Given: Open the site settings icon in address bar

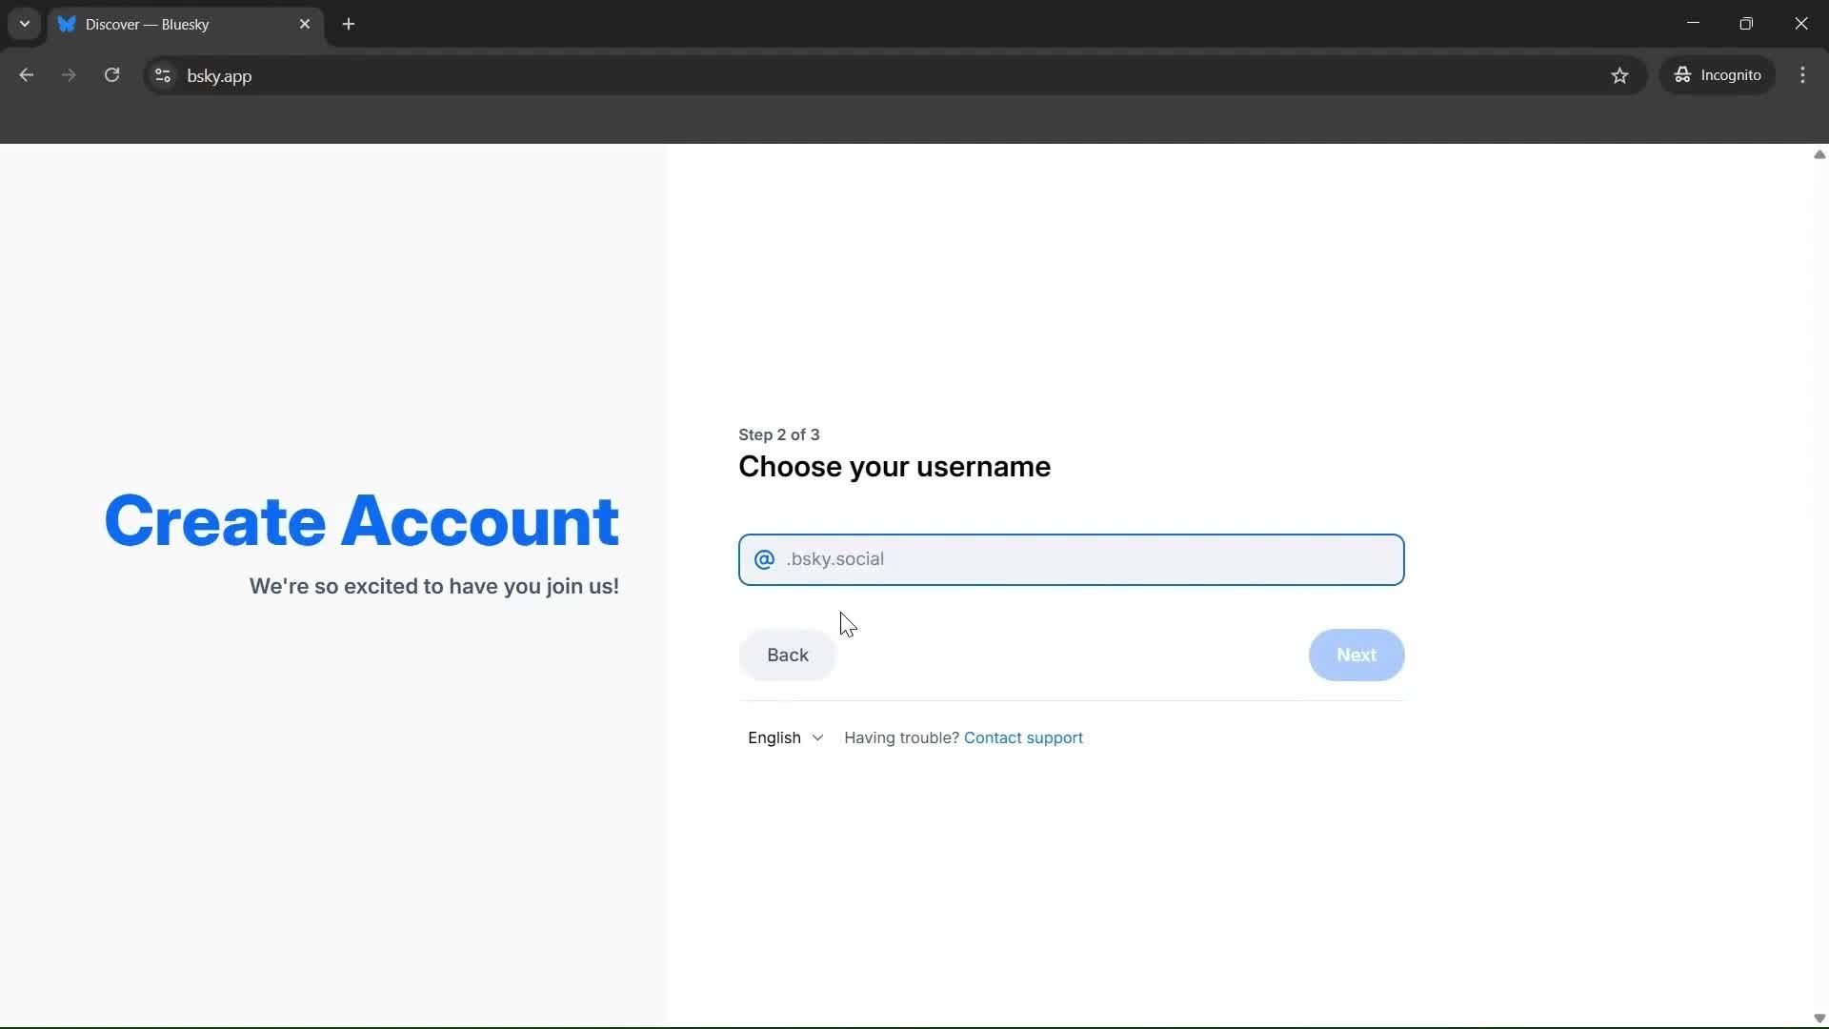Looking at the screenshot, I should coord(162,75).
